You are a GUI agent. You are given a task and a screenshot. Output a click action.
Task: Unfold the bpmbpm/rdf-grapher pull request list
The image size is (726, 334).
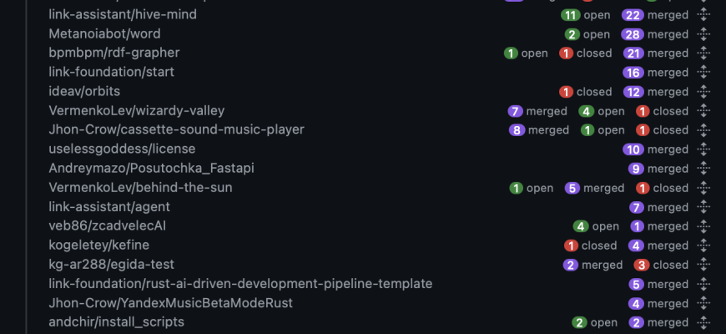(x=703, y=53)
